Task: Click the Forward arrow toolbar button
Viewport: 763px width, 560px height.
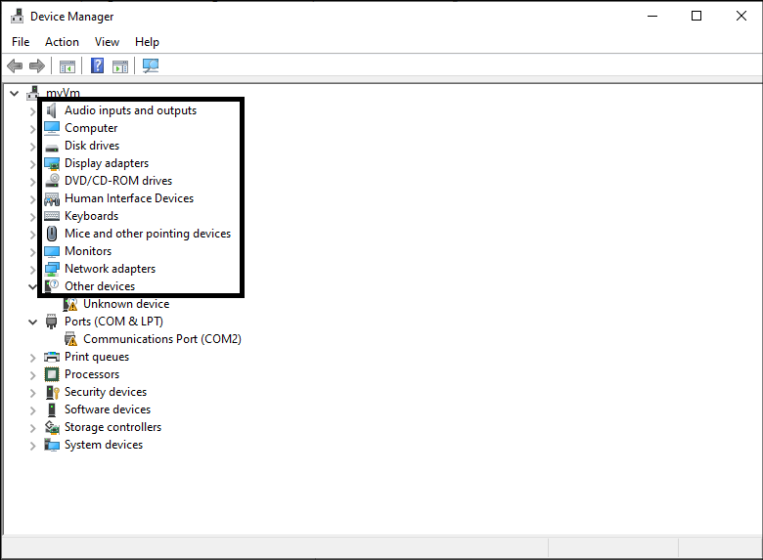Action: click(37, 66)
